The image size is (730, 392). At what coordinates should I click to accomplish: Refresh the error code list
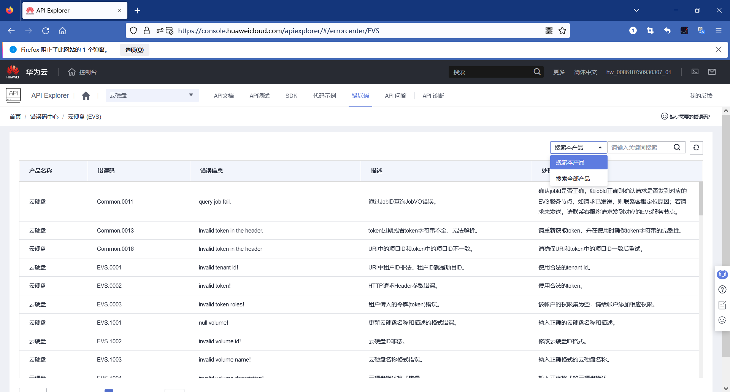click(x=696, y=148)
